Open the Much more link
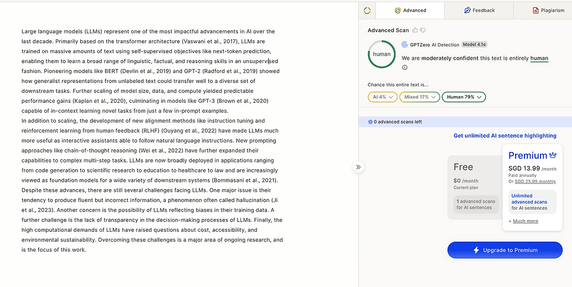Screen dimensions: 572x287 tap(526, 221)
